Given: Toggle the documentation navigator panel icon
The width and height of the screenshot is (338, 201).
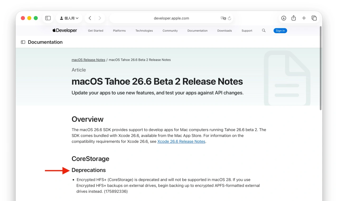Looking at the screenshot, I should click(23, 42).
